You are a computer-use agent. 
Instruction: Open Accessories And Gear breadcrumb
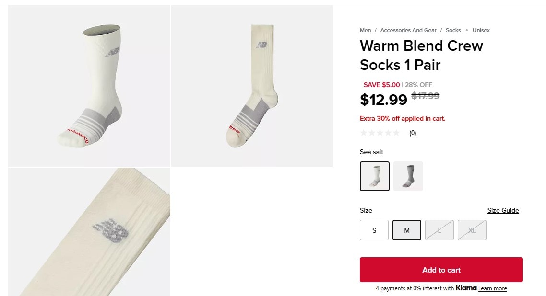(x=408, y=30)
